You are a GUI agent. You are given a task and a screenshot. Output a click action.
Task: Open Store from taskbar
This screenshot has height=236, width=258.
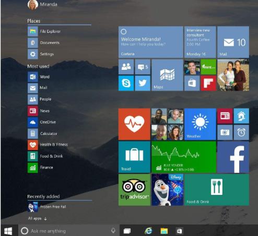point(179,231)
